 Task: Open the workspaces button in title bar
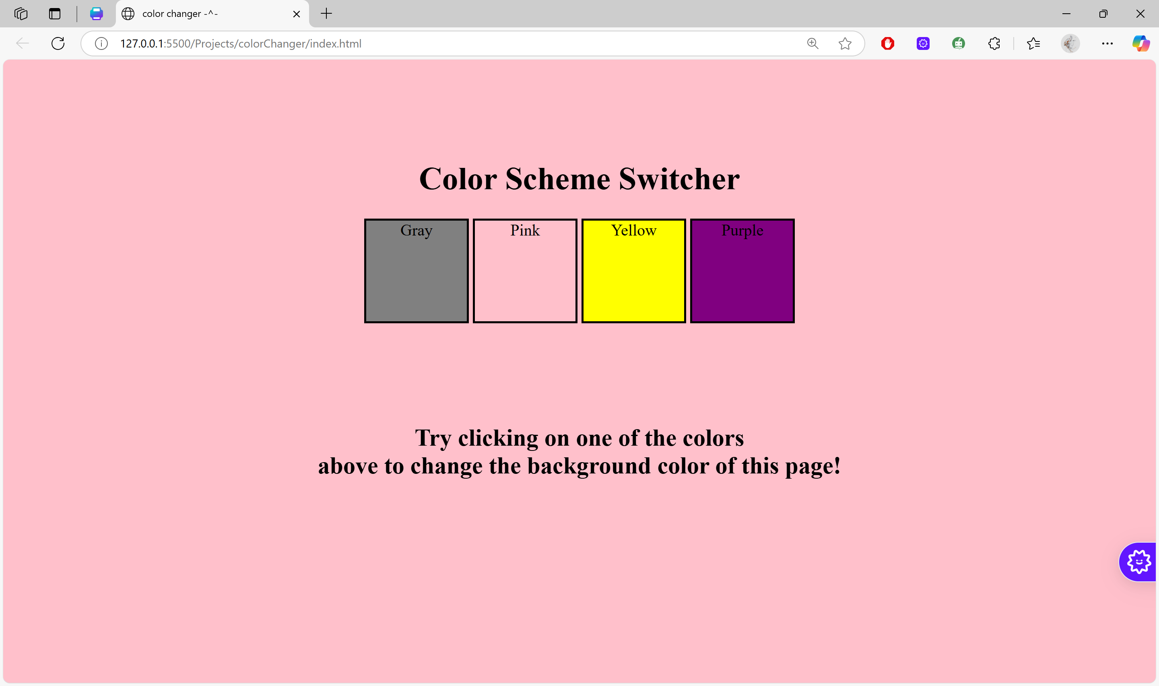pyautogui.click(x=21, y=14)
